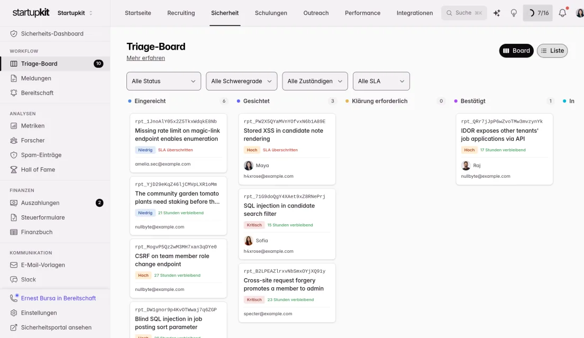Click the E-Mail-Vorlagen envelope icon
This screenshot has height=338, width=584.
click(14, 265)
